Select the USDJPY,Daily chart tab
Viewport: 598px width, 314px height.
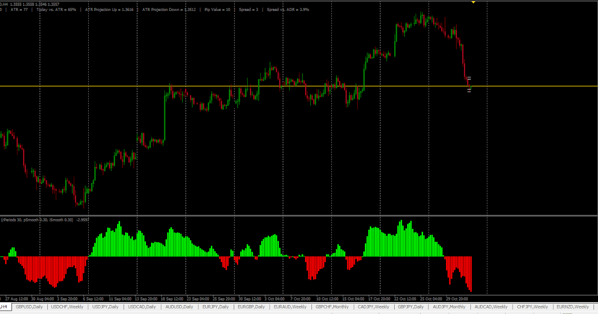pyautogui.click(x=106, y=307)
